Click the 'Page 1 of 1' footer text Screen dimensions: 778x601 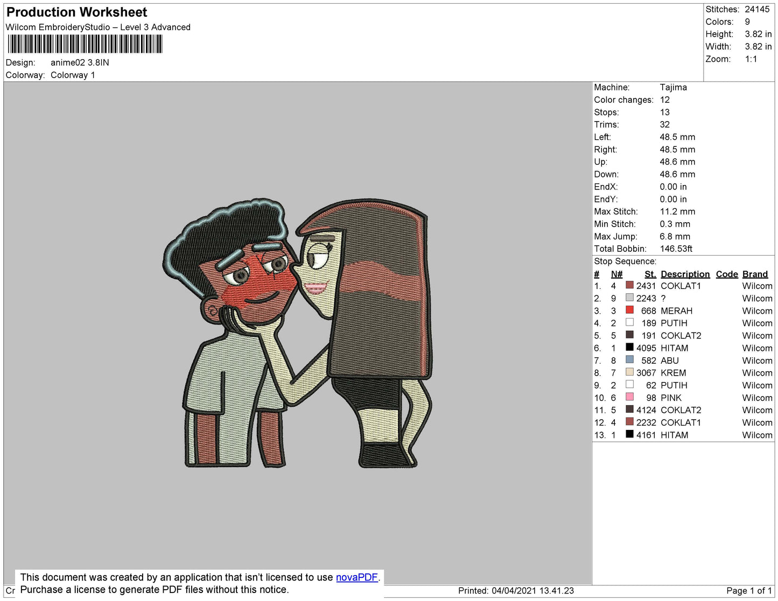tap(749, 590)
